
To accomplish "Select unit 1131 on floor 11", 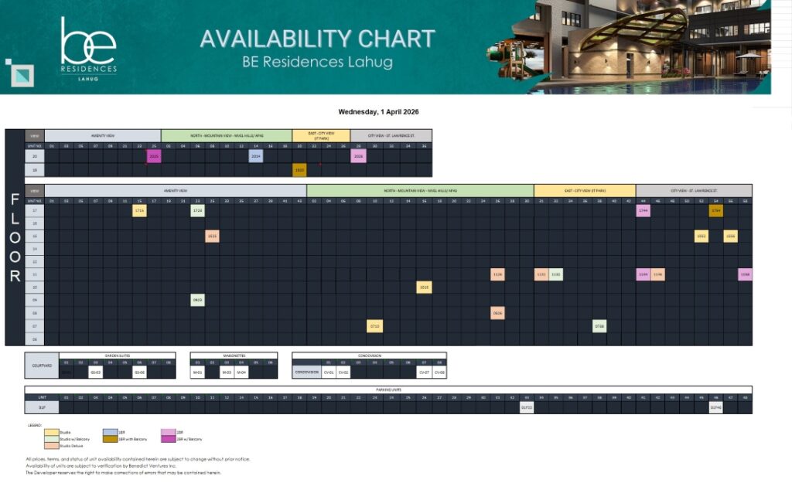I will pyautogui.click(x=539, y=274).
